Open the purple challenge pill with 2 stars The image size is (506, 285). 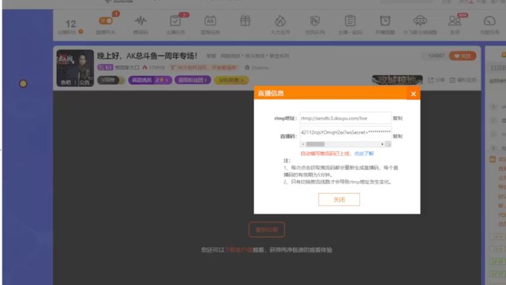[x=150, y=80]
